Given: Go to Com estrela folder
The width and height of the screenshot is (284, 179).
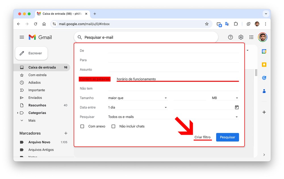Looking at the screenshot, I should [37, 75].
